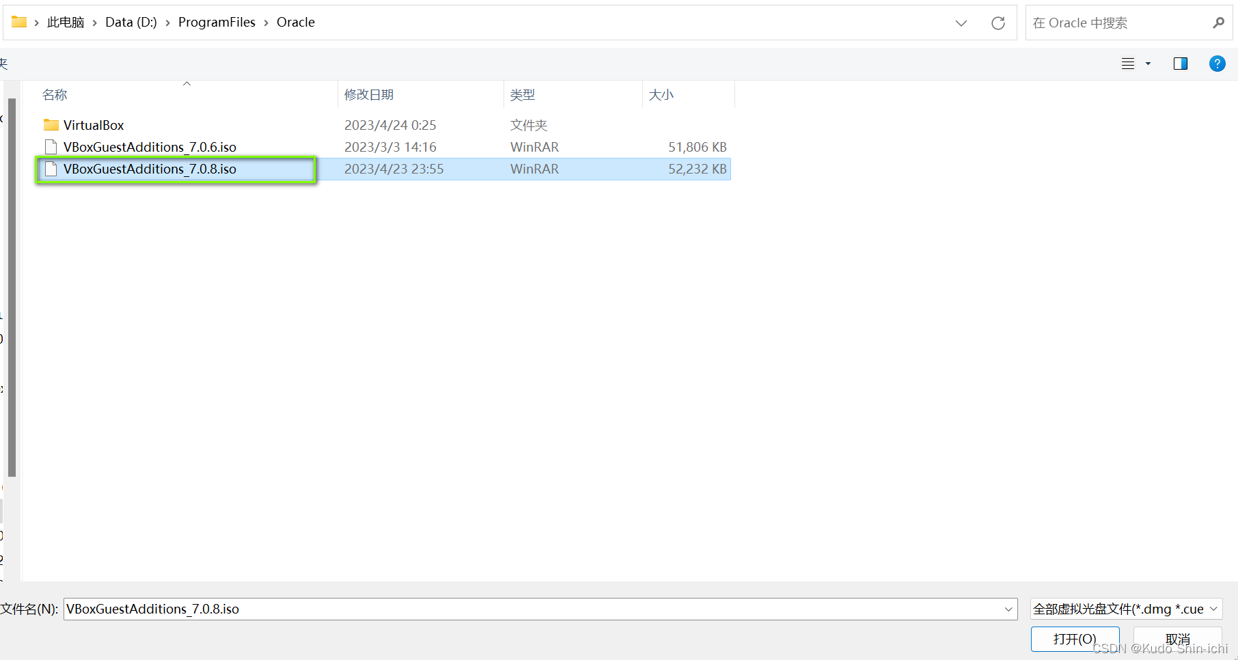Sort by 大小 column header
Image resolution: width=1238 pixels, height=660 pixels.
point(661,95)
